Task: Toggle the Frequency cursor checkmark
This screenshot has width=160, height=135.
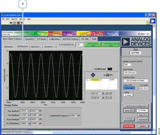Action: (90, 80)
